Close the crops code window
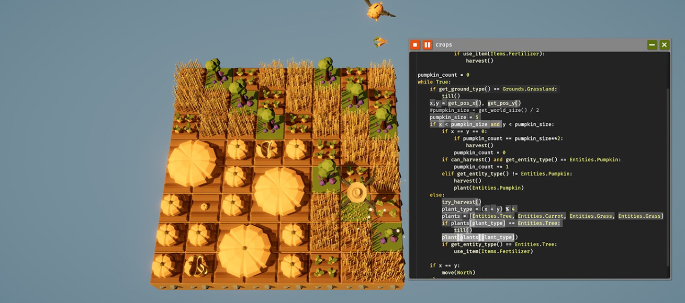The width and height of the screenshot is (685, 303). point(664,45)
